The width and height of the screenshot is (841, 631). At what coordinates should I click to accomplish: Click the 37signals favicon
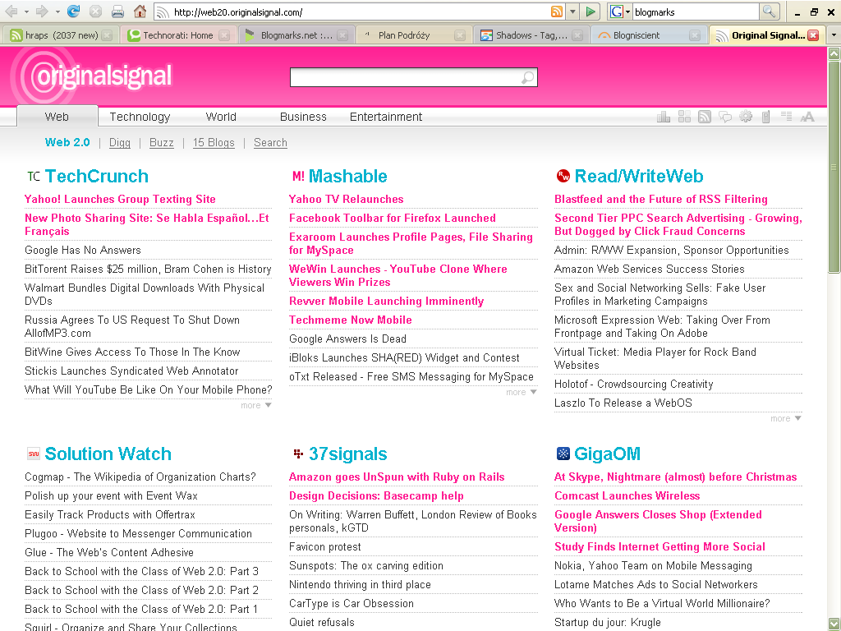(298, 454)
